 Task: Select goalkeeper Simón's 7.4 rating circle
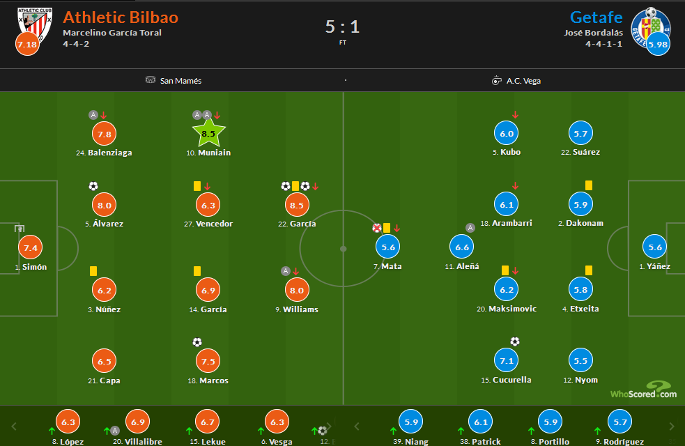click(31, 247)
